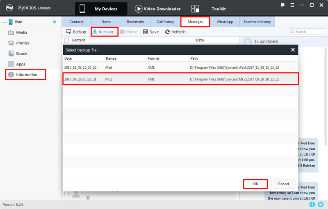
Task: Click the Video Downloader play icon
Action: click(x=139, y=9)
